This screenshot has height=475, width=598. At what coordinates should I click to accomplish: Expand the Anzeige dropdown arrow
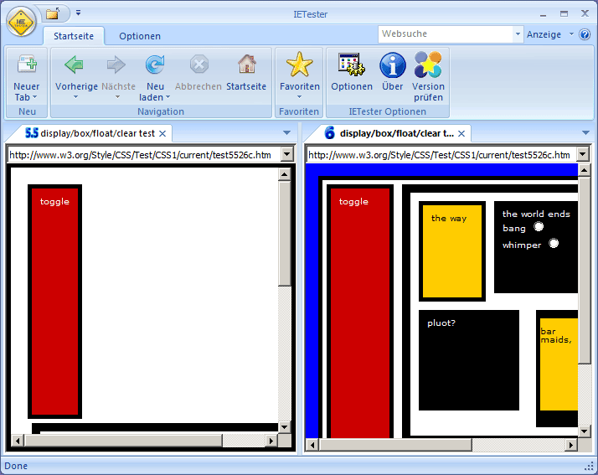571,34
